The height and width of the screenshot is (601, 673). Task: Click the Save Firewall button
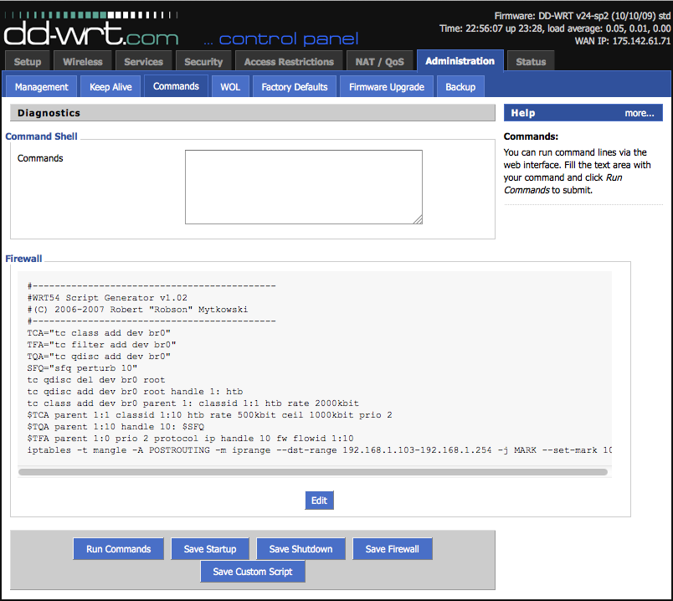(x=392, y=549)
